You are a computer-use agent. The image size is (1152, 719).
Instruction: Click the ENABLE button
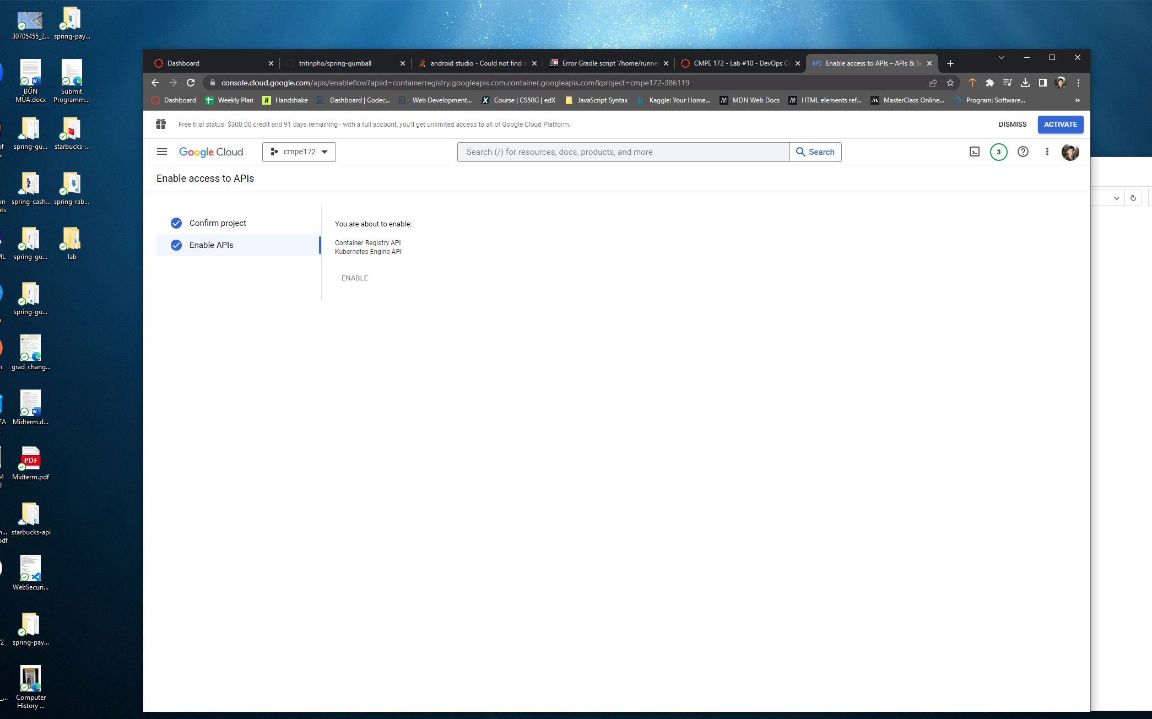(x=354, y=278)
